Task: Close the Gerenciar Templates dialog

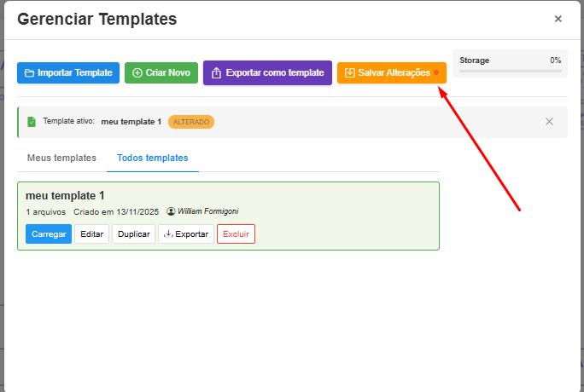Action: [558, 19]
